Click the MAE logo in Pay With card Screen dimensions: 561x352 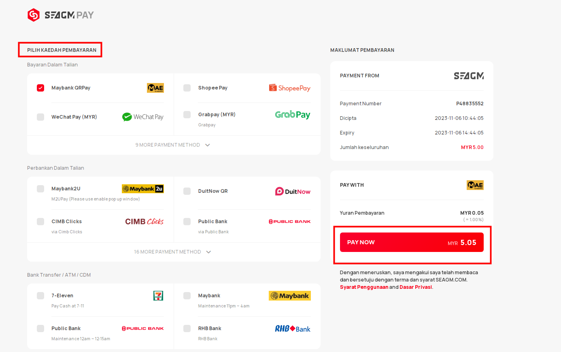tap(475, 185)
